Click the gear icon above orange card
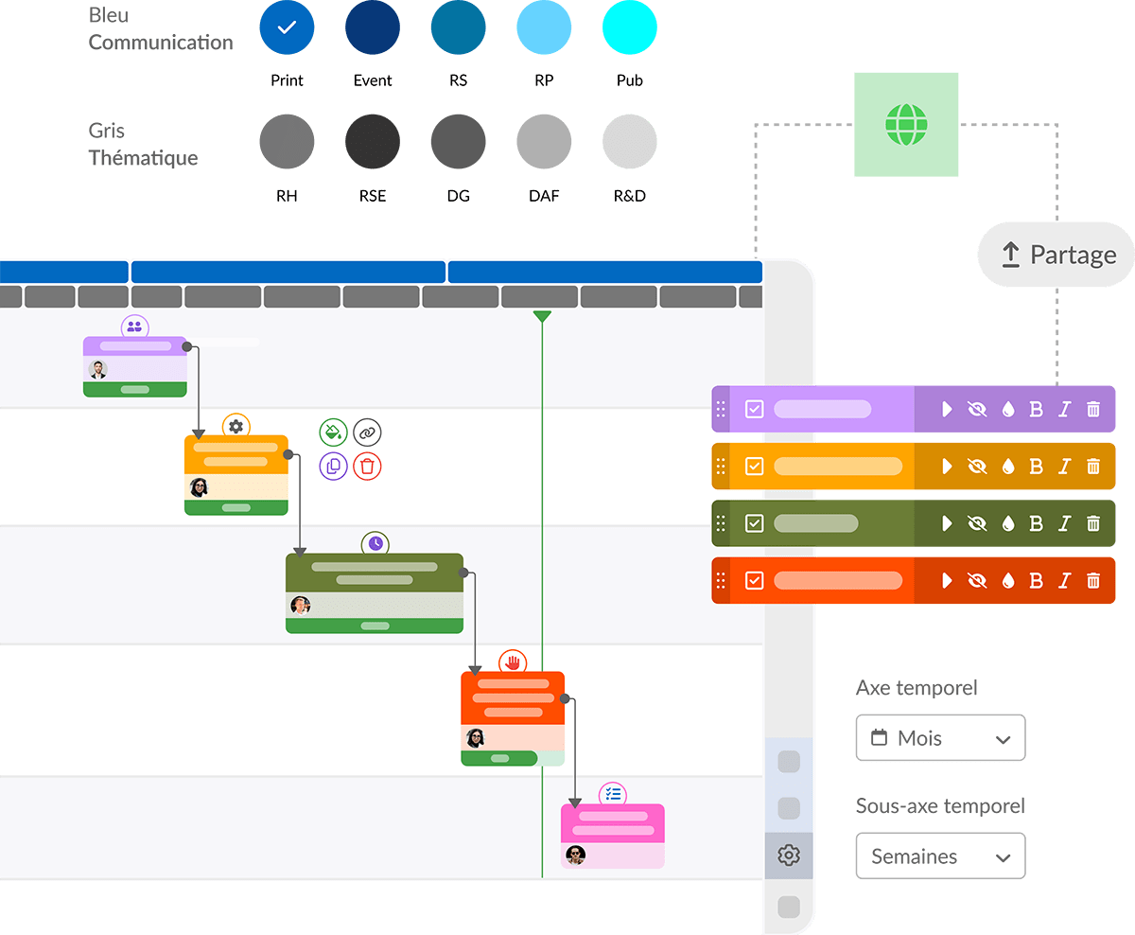1135x935 pixels. pos(236,427)
